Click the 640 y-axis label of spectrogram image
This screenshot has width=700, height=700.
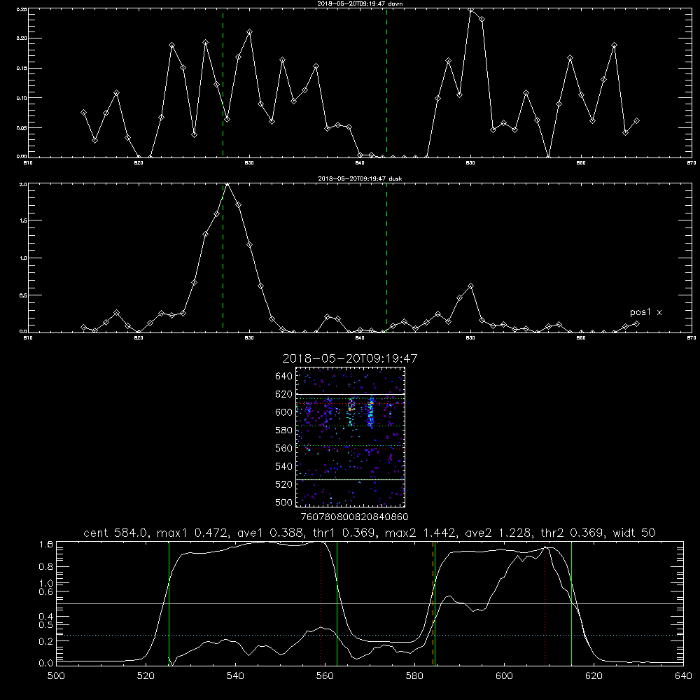click(284, 376)
